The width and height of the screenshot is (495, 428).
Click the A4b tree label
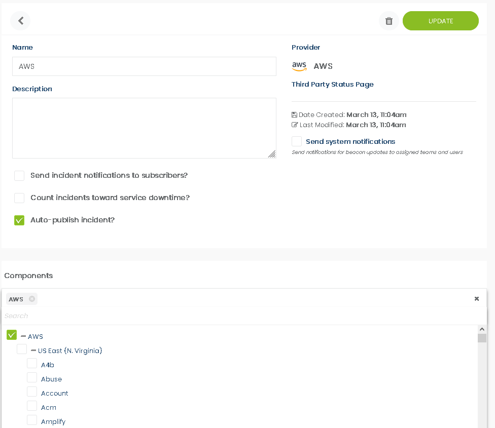[x=47, y=365]
